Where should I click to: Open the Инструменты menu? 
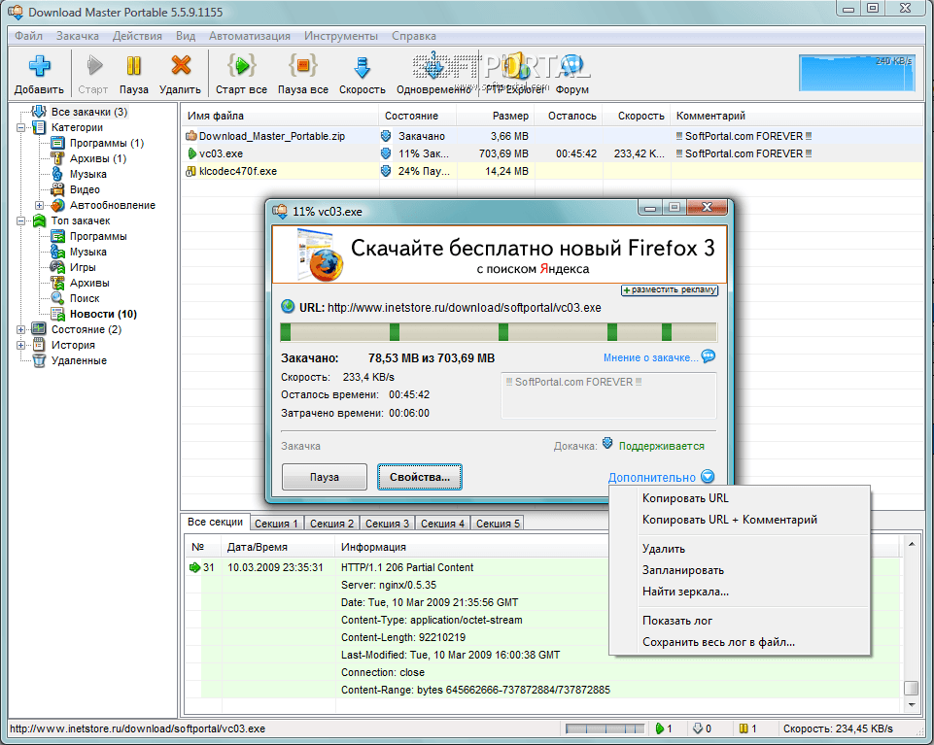pyautogui.click(x=341, y=36)
